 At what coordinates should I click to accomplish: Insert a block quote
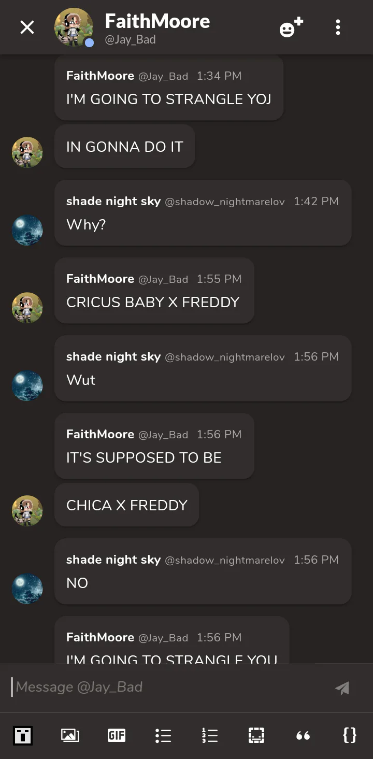click(x=303, y=735)
